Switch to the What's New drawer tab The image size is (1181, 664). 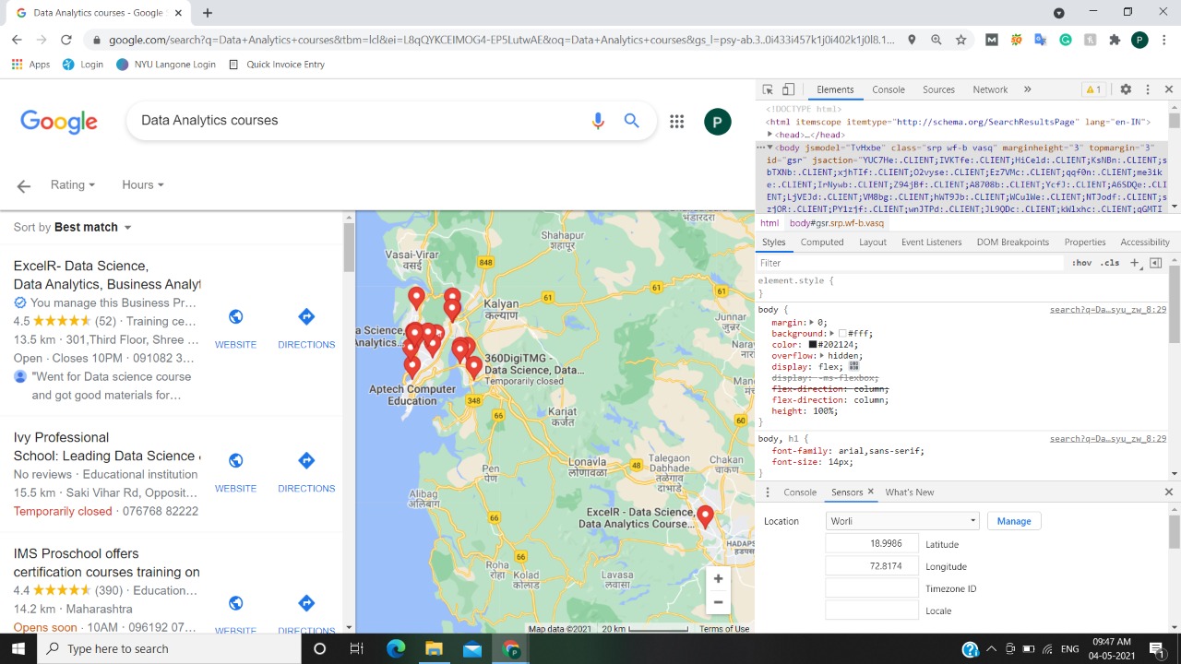(909, 492)
